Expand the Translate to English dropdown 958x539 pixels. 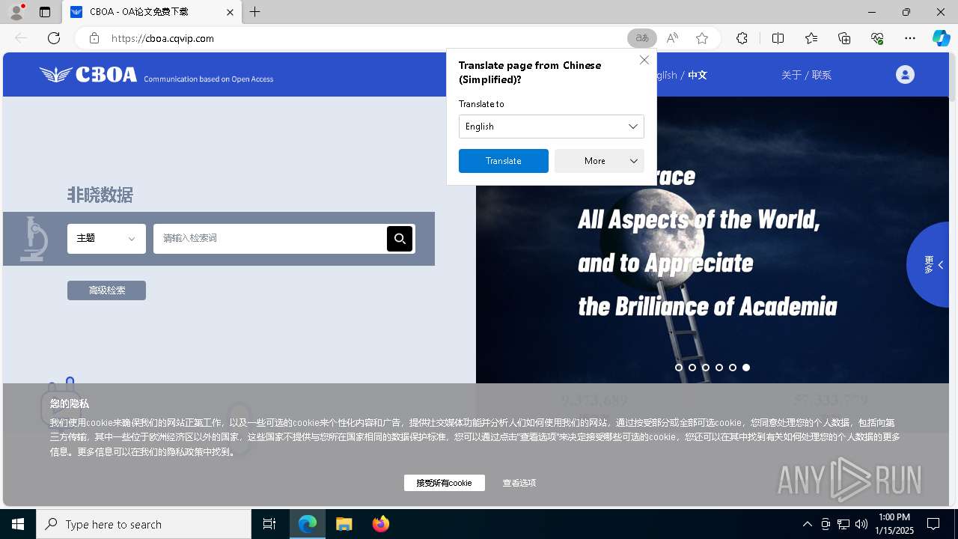point(552,127)
